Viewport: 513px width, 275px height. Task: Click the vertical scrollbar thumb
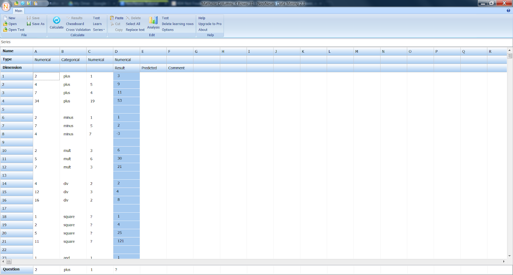tap(509, 56)
